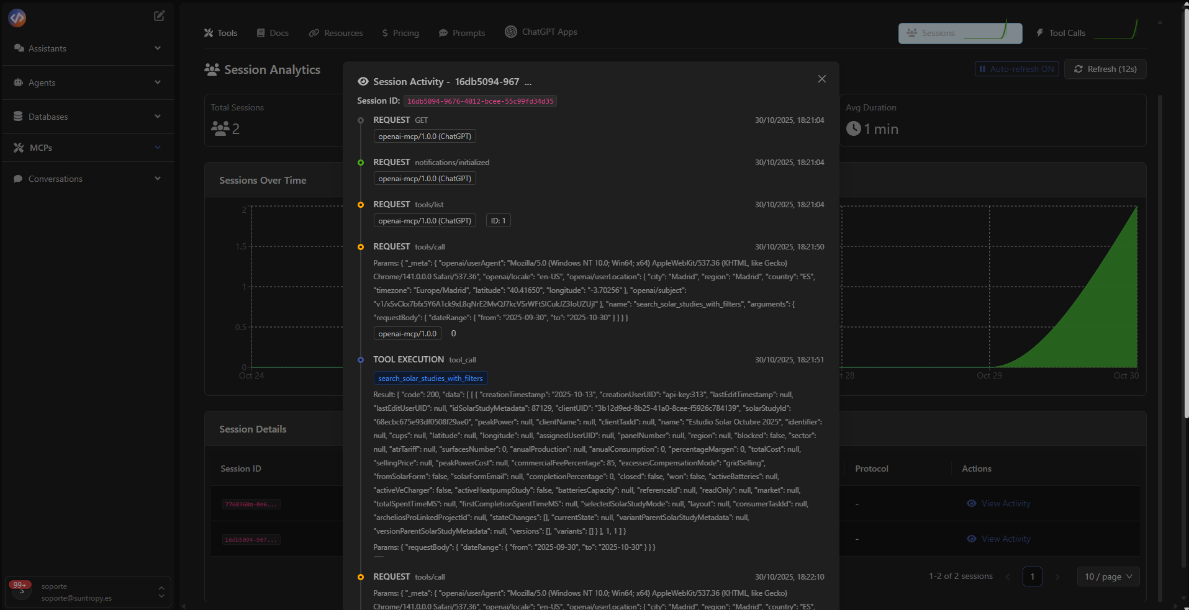This screenshot has height=610, width=1189.
Task: Click the Session Analytics heading icon
Action: click(212, 70)
